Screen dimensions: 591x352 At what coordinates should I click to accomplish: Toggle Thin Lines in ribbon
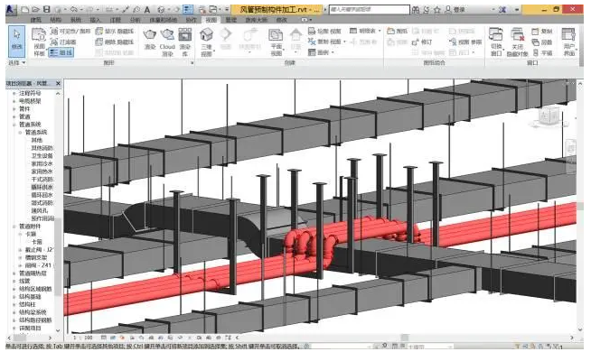(x=61, y=52)
